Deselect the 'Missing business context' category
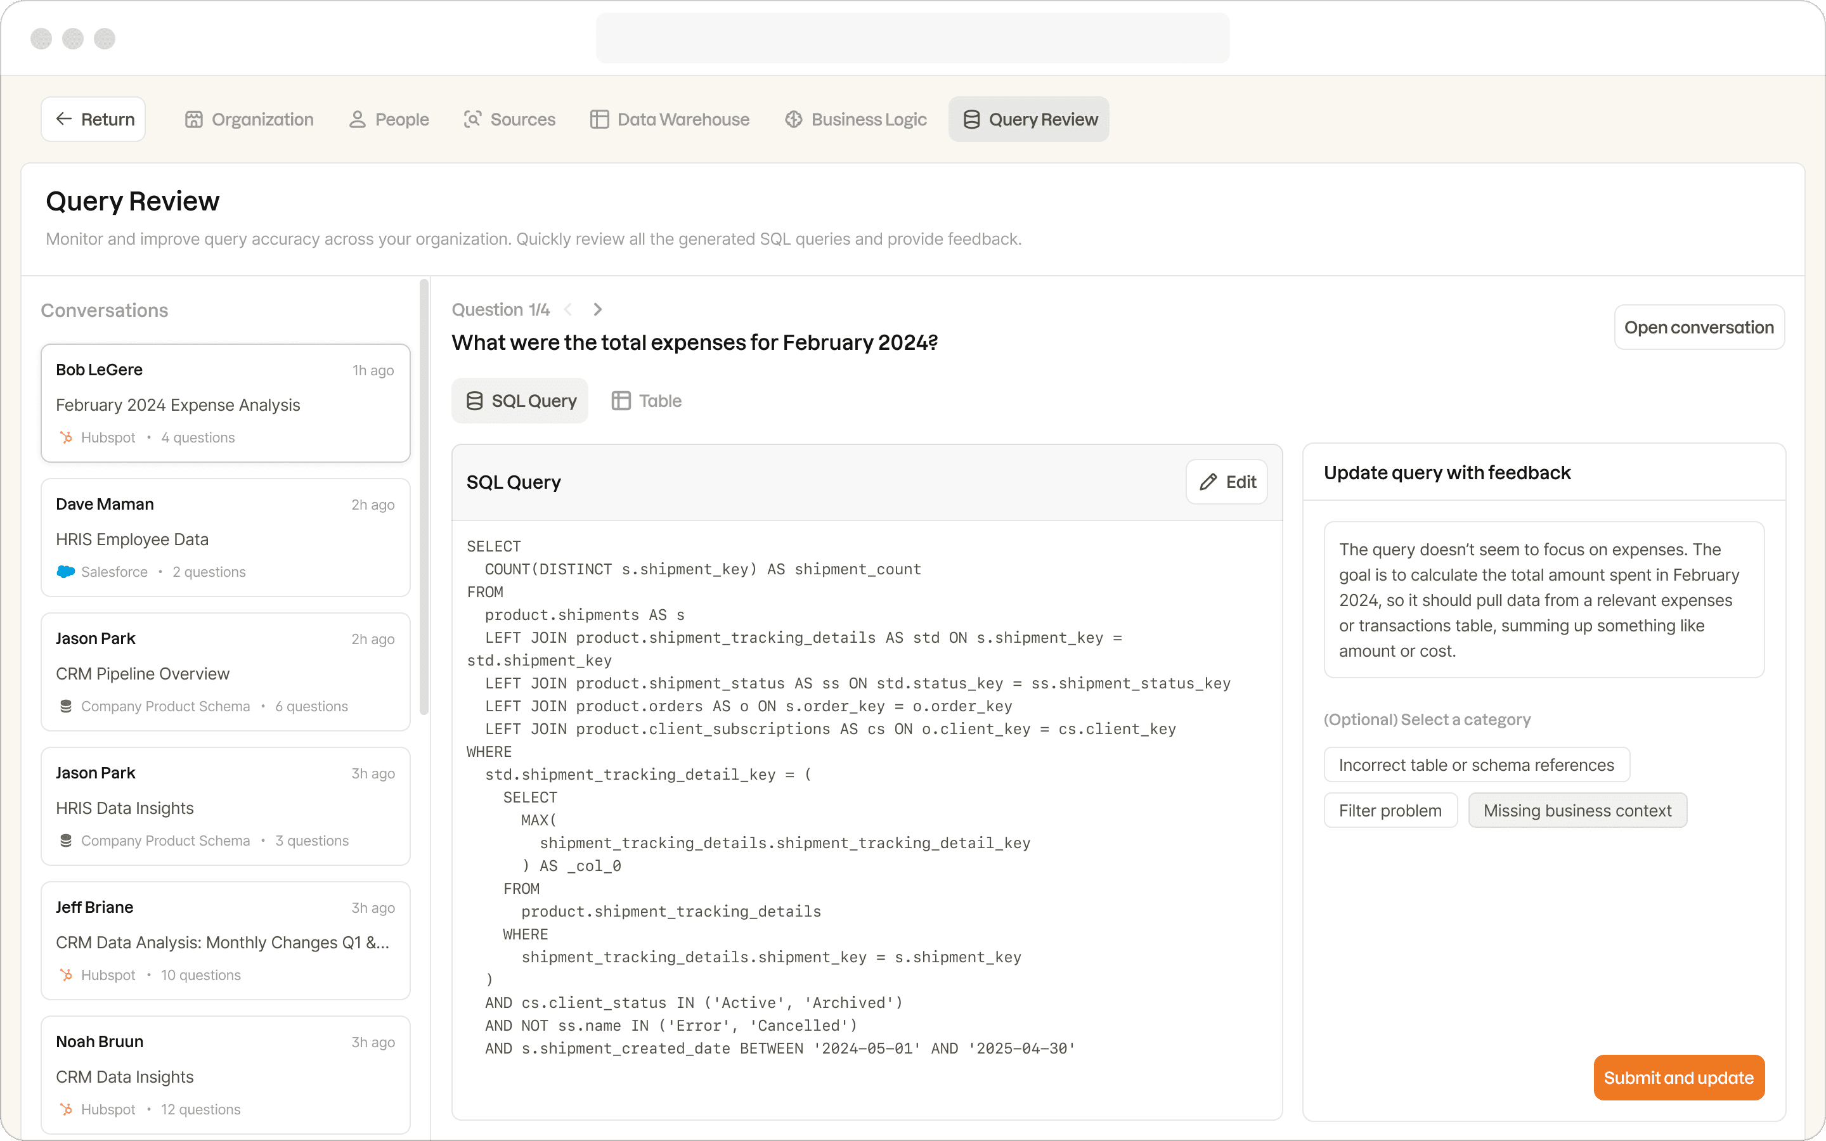Screen dimensions: 1826x1141 (1577, 811)
